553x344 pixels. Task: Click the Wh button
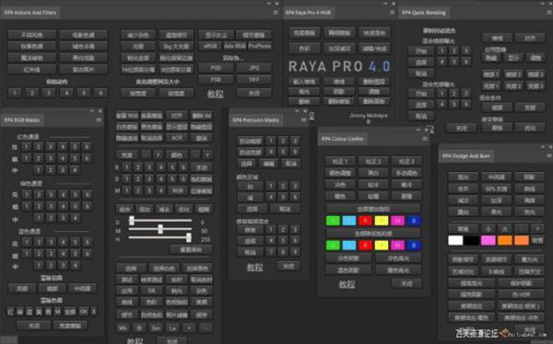(124, 327)
